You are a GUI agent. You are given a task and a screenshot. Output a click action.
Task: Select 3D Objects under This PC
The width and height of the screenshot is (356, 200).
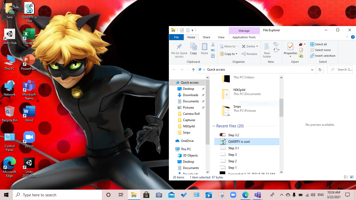[190, 155]
